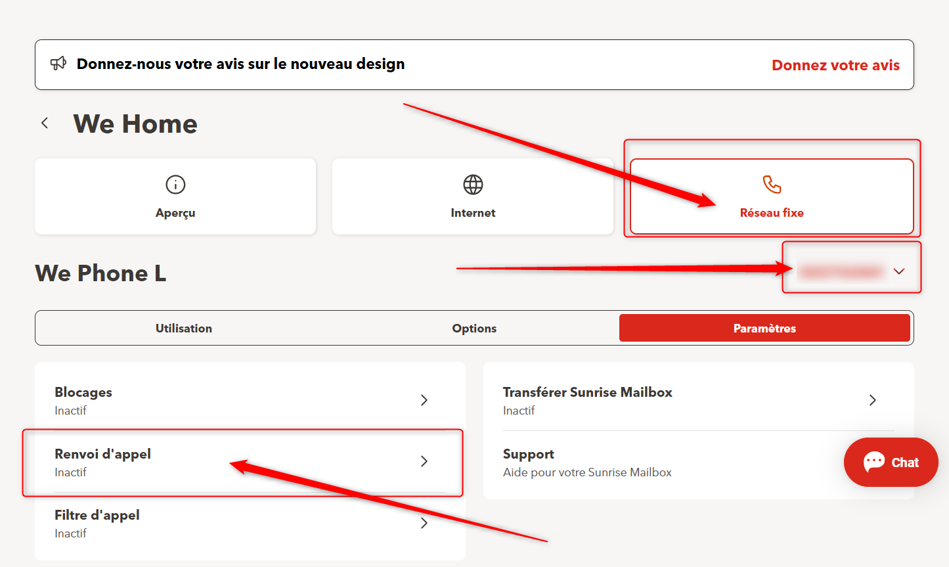
Task: Select the Blocages setting label
Action: 83,392
